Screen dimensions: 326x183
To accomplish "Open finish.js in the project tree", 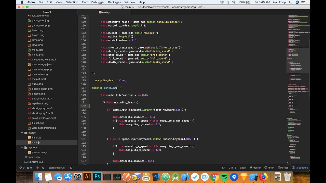I will coord(36,138).
